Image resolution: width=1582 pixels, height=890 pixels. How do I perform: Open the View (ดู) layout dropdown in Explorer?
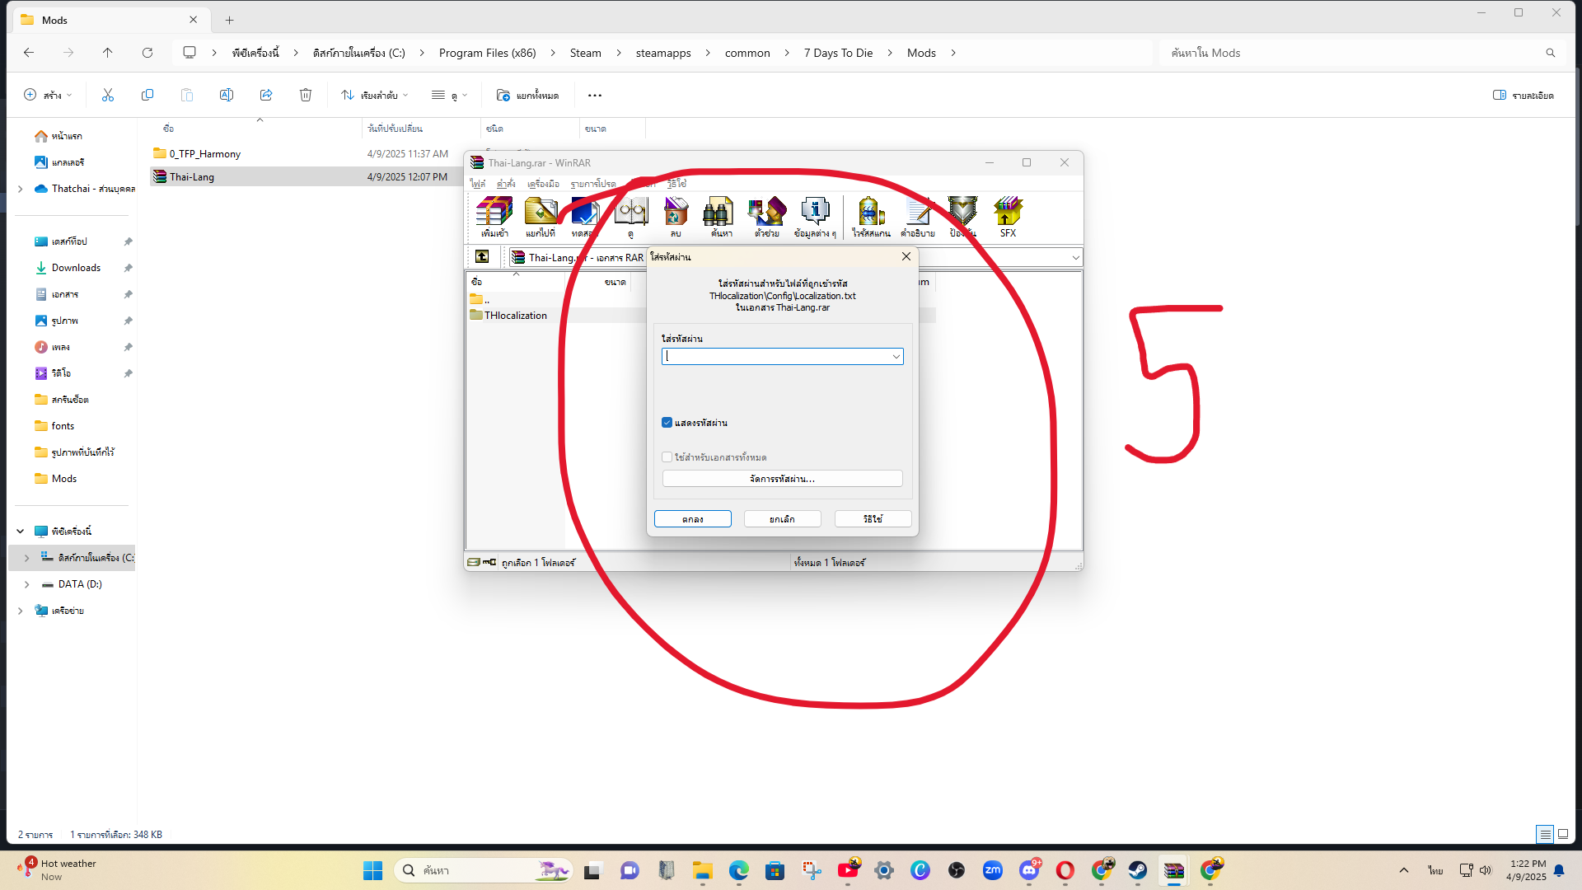pyautogui.click(x=450, y=96)
